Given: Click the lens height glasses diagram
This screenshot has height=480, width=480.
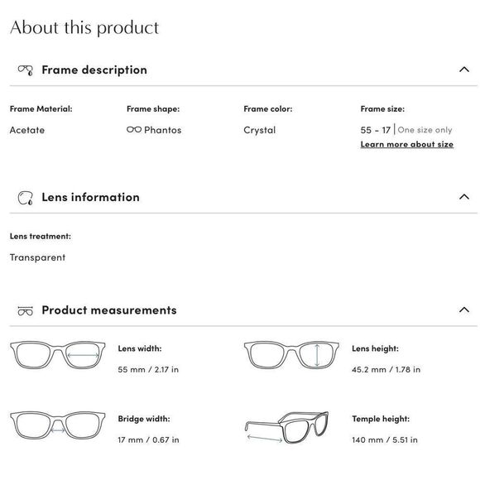Looking at the screenshot, I should pos(291,355).
